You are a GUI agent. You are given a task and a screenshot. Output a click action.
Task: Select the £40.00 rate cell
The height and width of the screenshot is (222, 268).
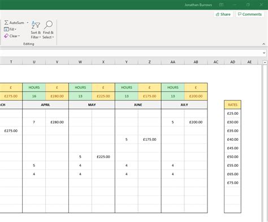coord(232,140)
